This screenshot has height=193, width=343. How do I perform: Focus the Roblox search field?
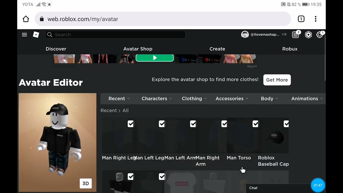pyautogui.click(x=115, y=35)
